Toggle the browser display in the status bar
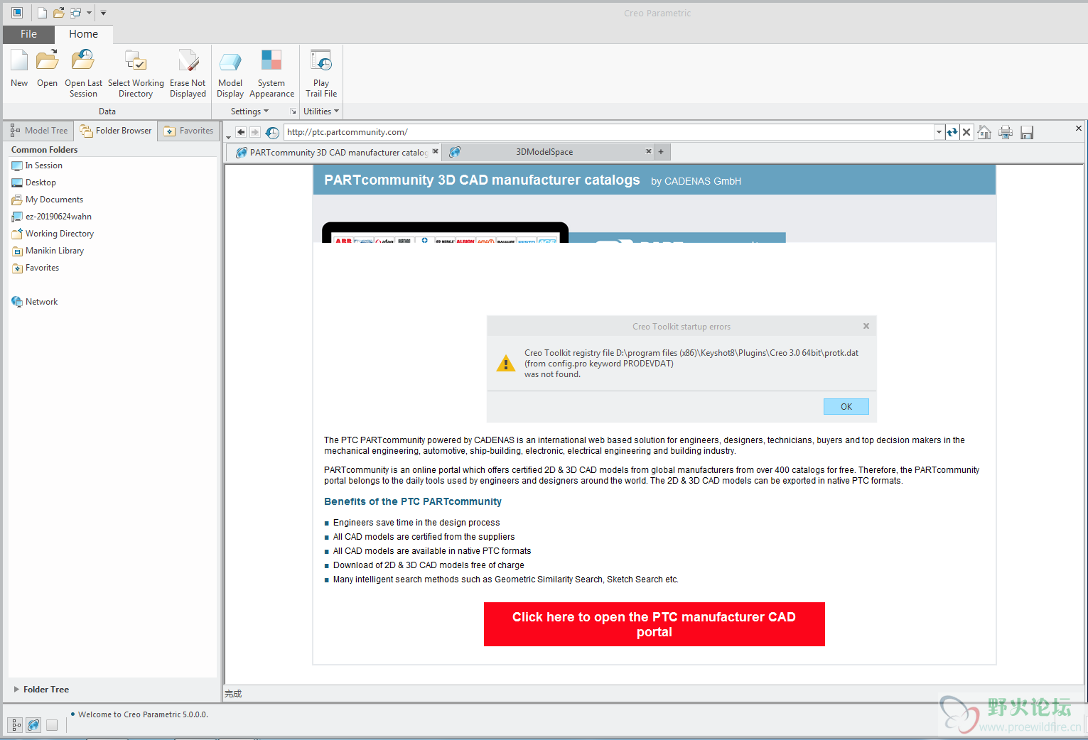Screen dimensions: 1088x740 (33, 725)
